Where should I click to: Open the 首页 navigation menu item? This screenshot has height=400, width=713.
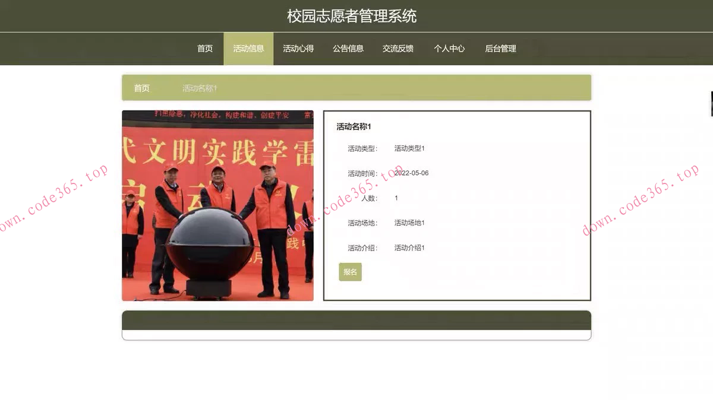point(204,49)
